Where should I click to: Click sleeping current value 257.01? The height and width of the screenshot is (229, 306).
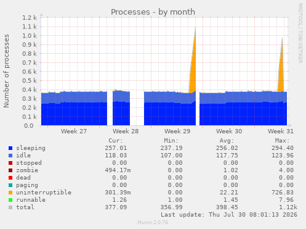(x=116, y=148)
